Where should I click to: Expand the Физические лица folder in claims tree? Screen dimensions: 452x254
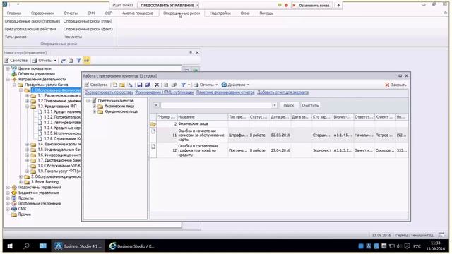(94, 107)
